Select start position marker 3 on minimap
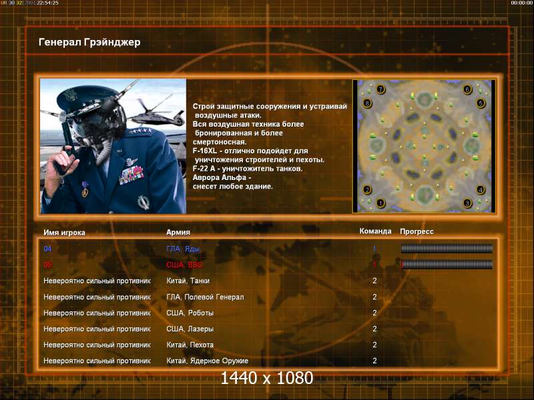The height and width of the screenshot is (400, 534). point(467,203)
